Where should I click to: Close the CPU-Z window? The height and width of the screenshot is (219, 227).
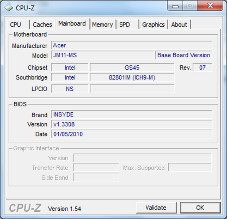click(x=210, y=6)
